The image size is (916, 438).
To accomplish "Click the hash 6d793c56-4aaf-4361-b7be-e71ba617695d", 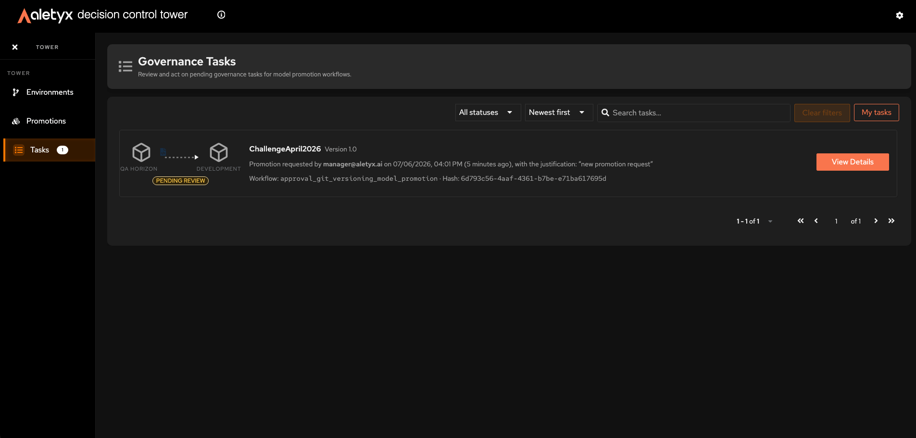I will (x=533, y=179).
